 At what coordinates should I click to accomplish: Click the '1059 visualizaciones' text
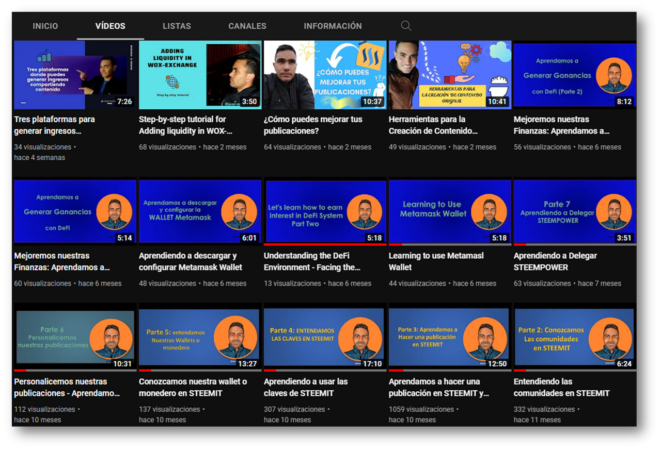click(421, 409)
